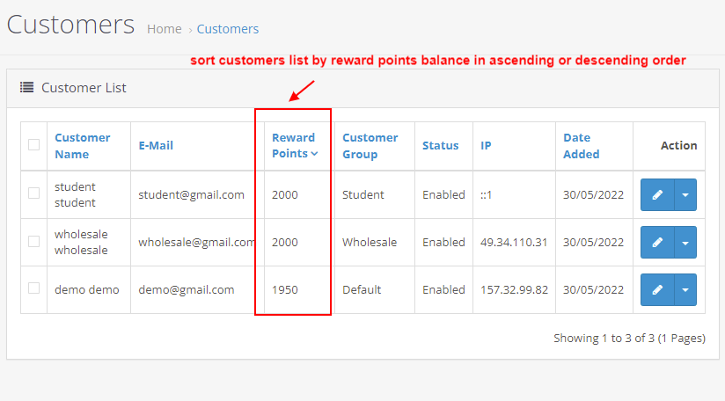Open action dropdown for student student row
The image size is (725, 401).
(685, 195)
